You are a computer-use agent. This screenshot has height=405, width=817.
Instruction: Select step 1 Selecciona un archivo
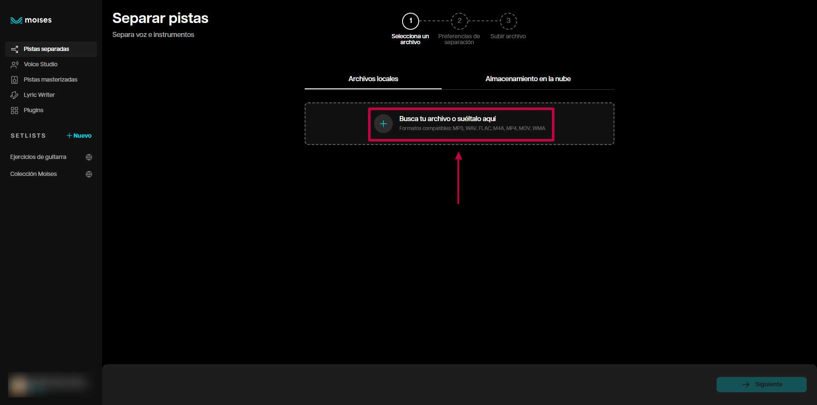[411, 21]
